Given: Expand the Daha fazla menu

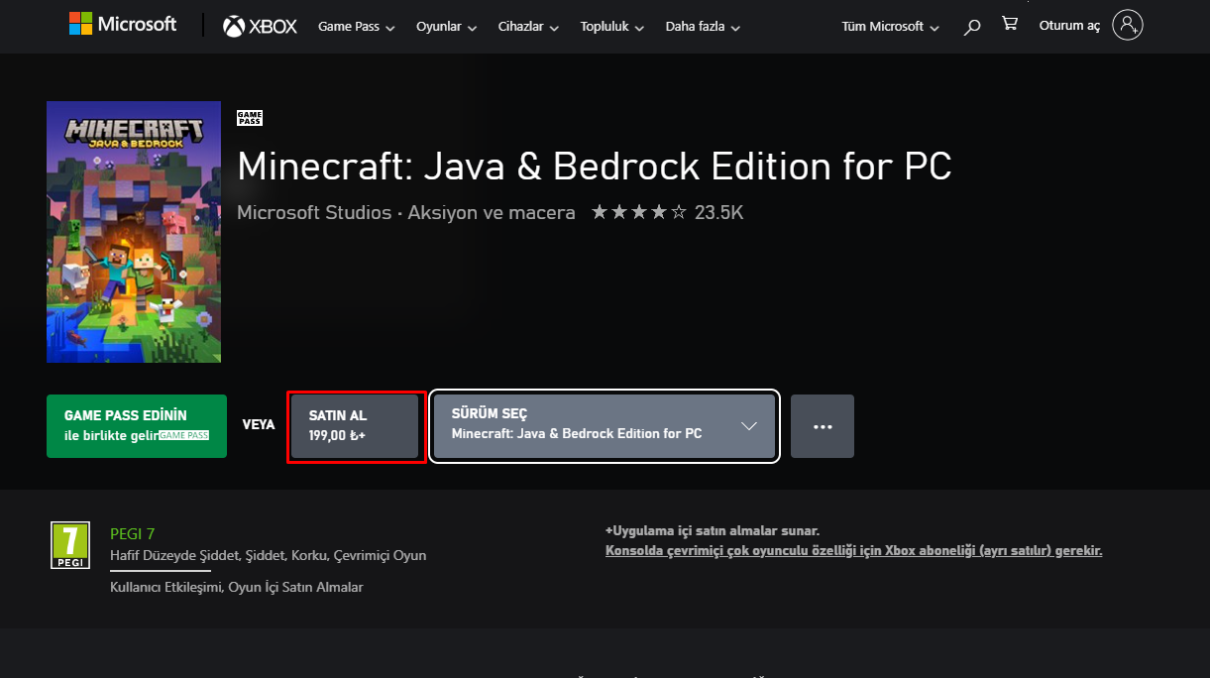Looking at the screenshot, I should pyautogui.click(x=703, y=27).
